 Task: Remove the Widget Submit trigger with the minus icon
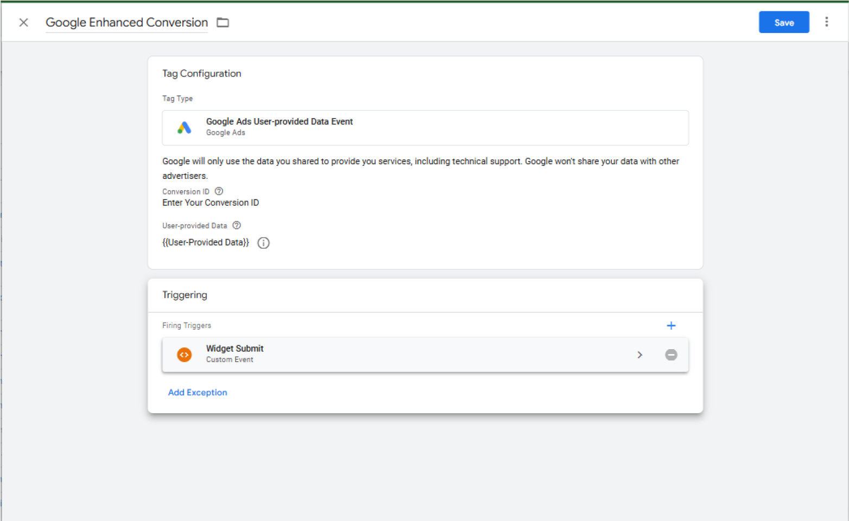[x=671, y=355]
